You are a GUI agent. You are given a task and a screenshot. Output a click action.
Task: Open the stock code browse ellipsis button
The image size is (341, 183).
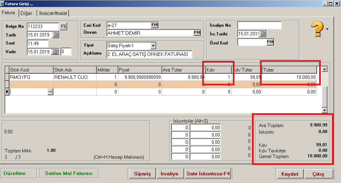(50, 92)
